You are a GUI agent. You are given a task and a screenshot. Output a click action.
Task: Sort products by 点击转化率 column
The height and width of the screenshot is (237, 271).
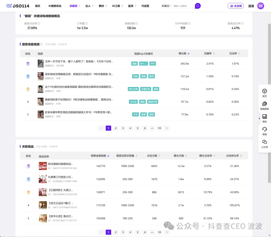[234, 156]
